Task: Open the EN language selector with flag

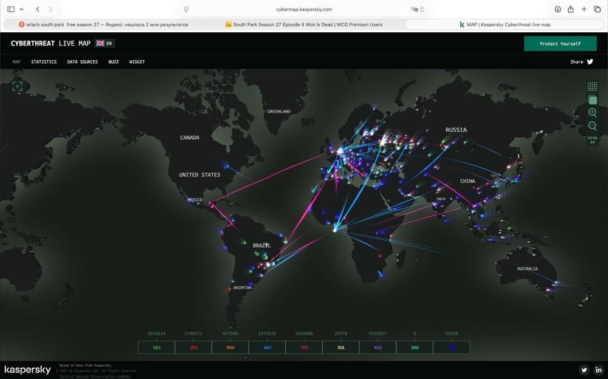Action: pyautogui.click(x=105, y=43)
